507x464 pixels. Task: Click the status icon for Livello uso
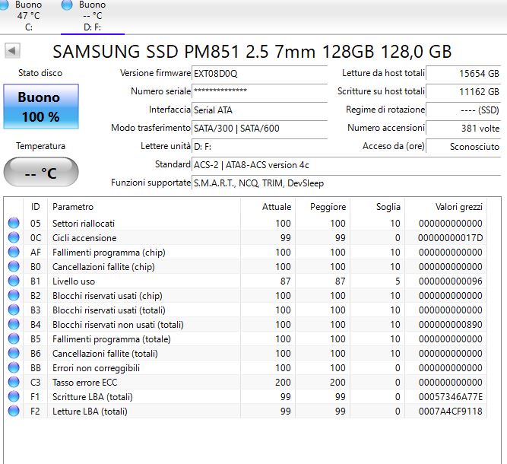(x=14, y=281)
